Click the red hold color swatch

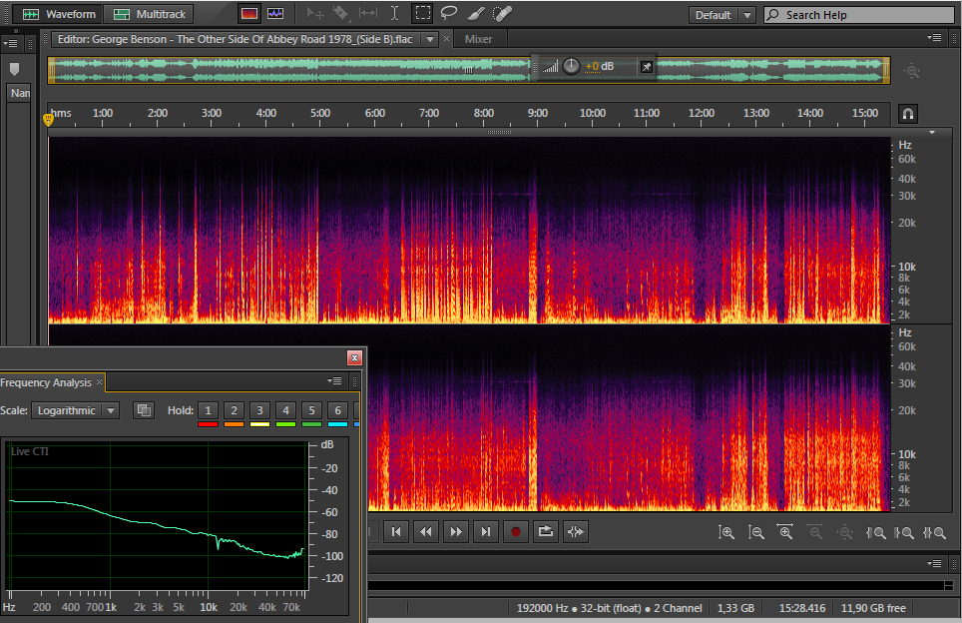pos(208,424)
